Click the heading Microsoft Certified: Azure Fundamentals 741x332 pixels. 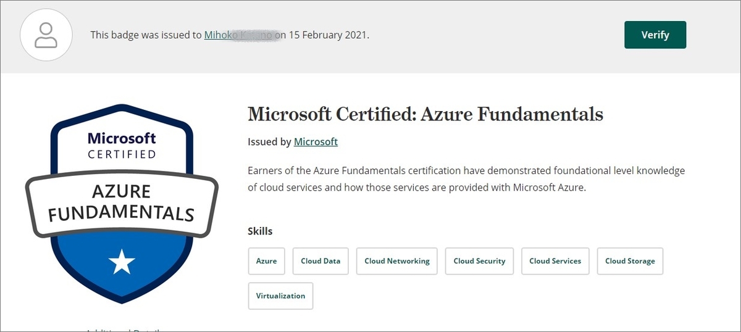pos(425,114)
